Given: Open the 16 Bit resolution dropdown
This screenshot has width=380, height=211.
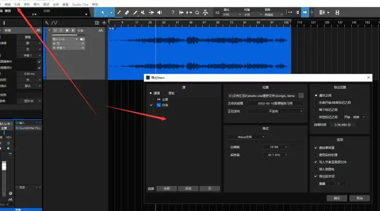Looking at the screenshot, I should pyautogui.click(x=275, y=147).
